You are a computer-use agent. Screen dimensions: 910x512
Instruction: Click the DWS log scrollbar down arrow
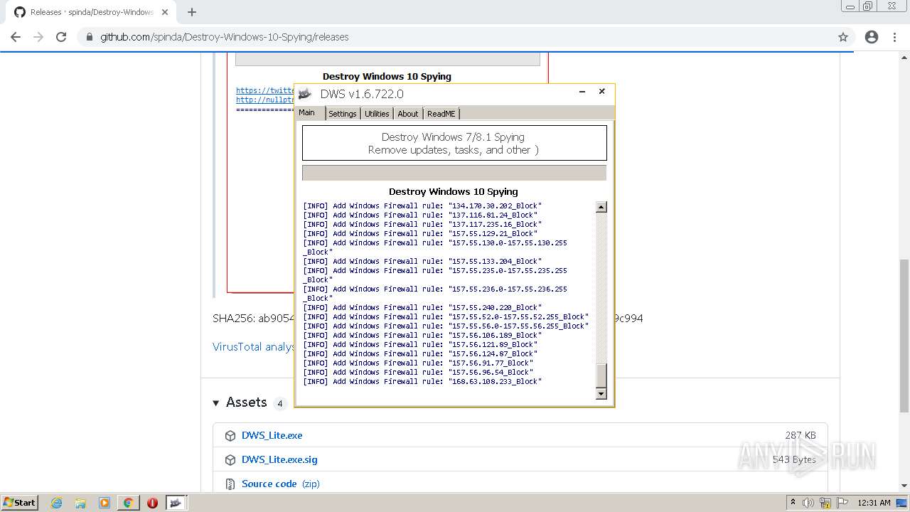601,394
